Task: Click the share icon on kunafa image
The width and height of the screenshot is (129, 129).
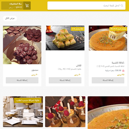Action: tap(91, 28)
